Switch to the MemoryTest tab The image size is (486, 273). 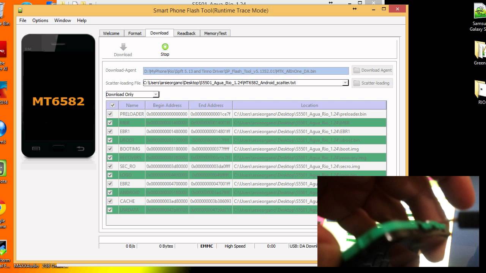pyautogui.click(x=215, y=33)
